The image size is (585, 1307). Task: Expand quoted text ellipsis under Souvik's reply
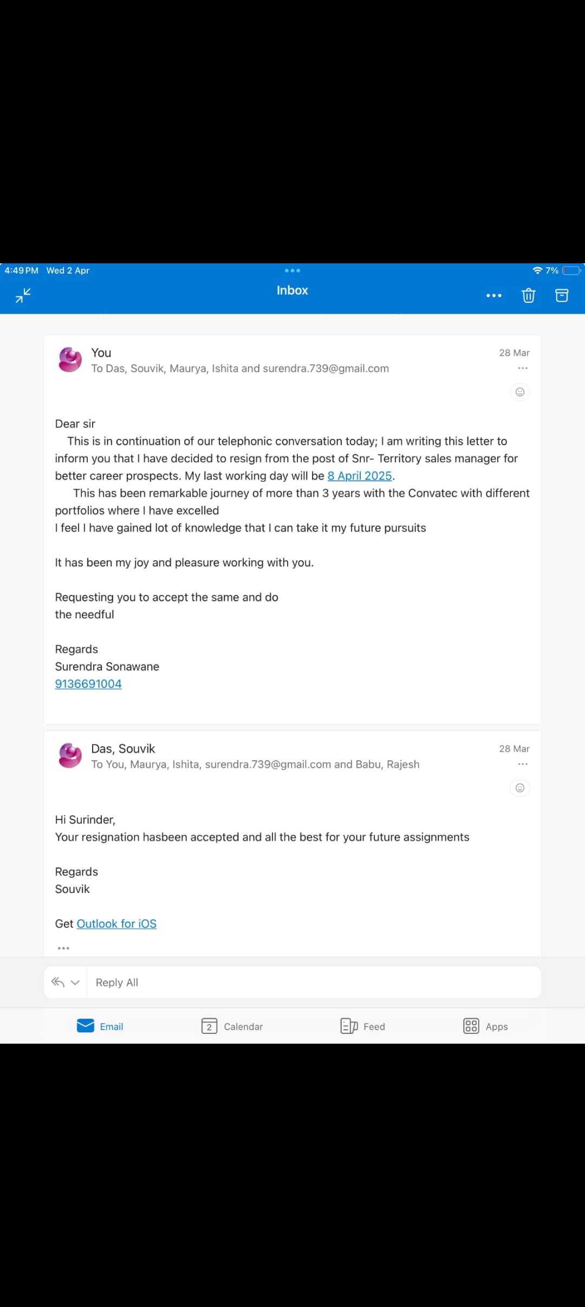coord(63,948)
